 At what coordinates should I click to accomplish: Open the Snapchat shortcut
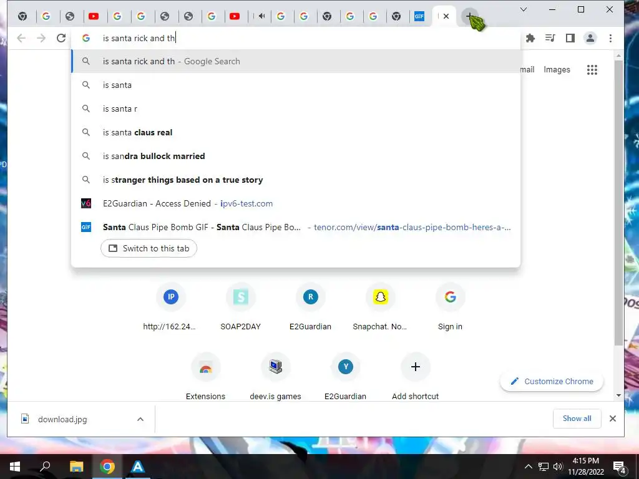pyautogui.click(x=380, y=307)
